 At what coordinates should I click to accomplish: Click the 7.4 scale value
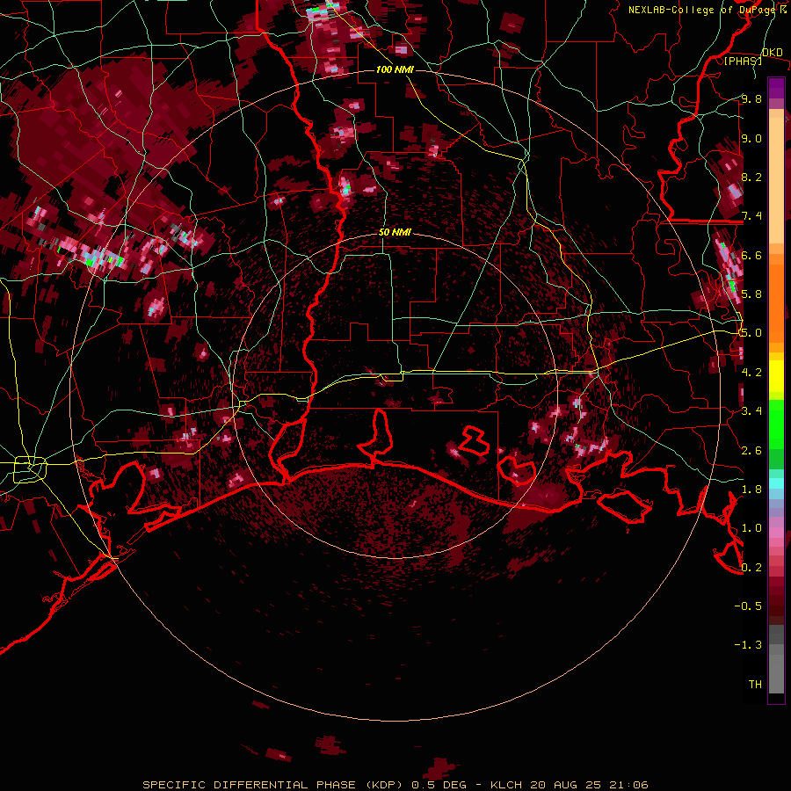[751, 216]
